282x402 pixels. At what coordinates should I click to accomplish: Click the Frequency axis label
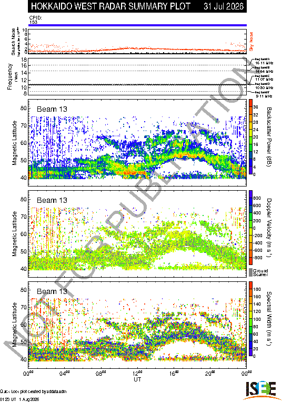click(x=9, y=76)
